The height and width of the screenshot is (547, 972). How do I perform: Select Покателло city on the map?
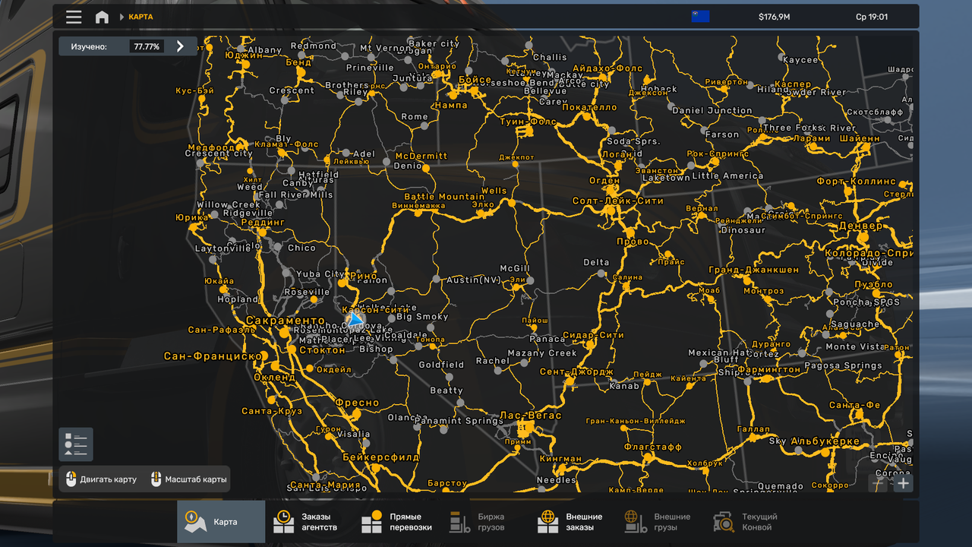click(589, 108)
